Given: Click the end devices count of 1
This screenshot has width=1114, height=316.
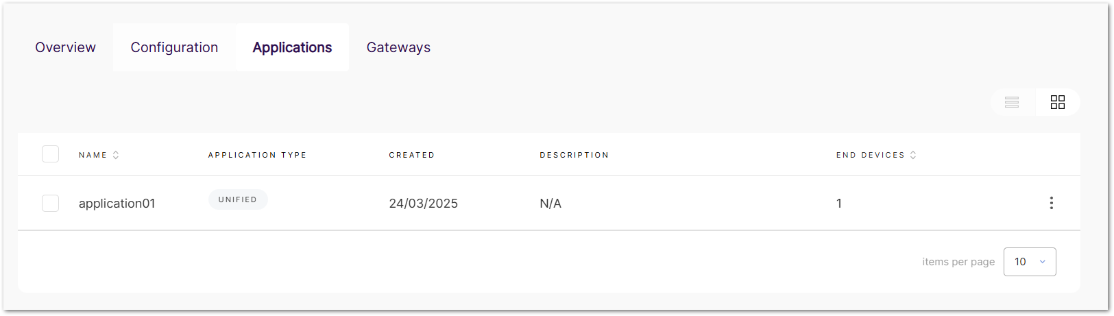Looking at the screenshot, I should coord(839,204).
